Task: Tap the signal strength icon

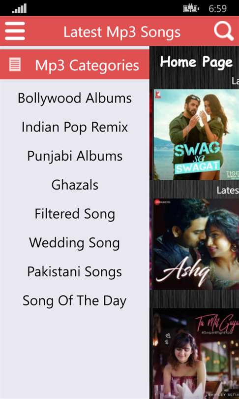Action: [x=19, y=8]
